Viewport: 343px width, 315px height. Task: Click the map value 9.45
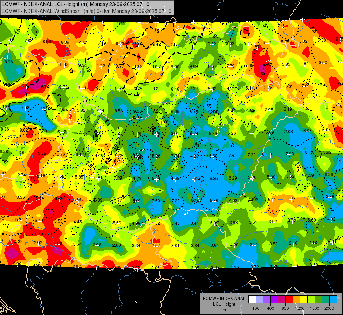248,43
